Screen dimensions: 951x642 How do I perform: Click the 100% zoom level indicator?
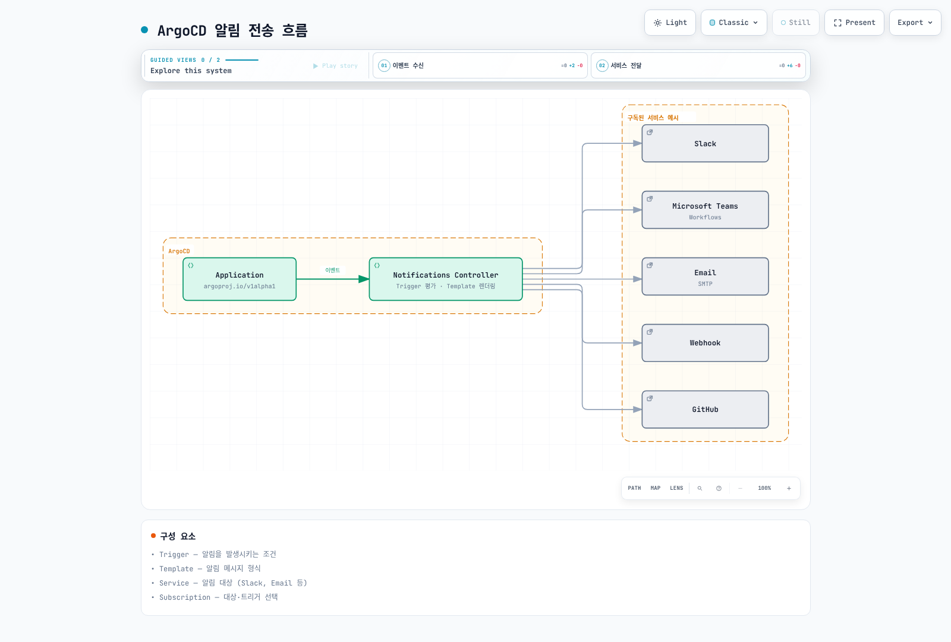[x=764, y=488]
